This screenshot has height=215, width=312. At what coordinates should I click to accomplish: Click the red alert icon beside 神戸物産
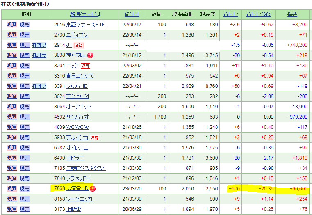pyautogui.click(x=90, y=55)
